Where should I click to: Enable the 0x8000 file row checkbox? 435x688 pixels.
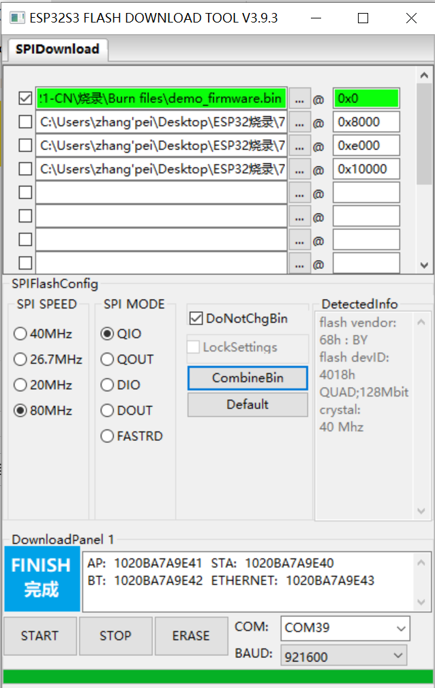coord(25,122)
